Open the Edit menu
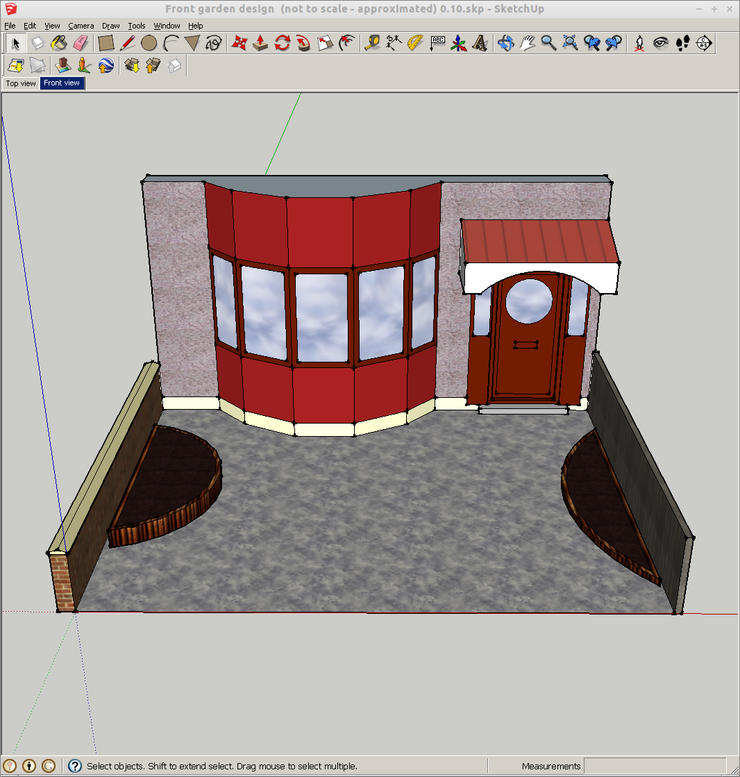The image size is (740, 777). [30, 26]
